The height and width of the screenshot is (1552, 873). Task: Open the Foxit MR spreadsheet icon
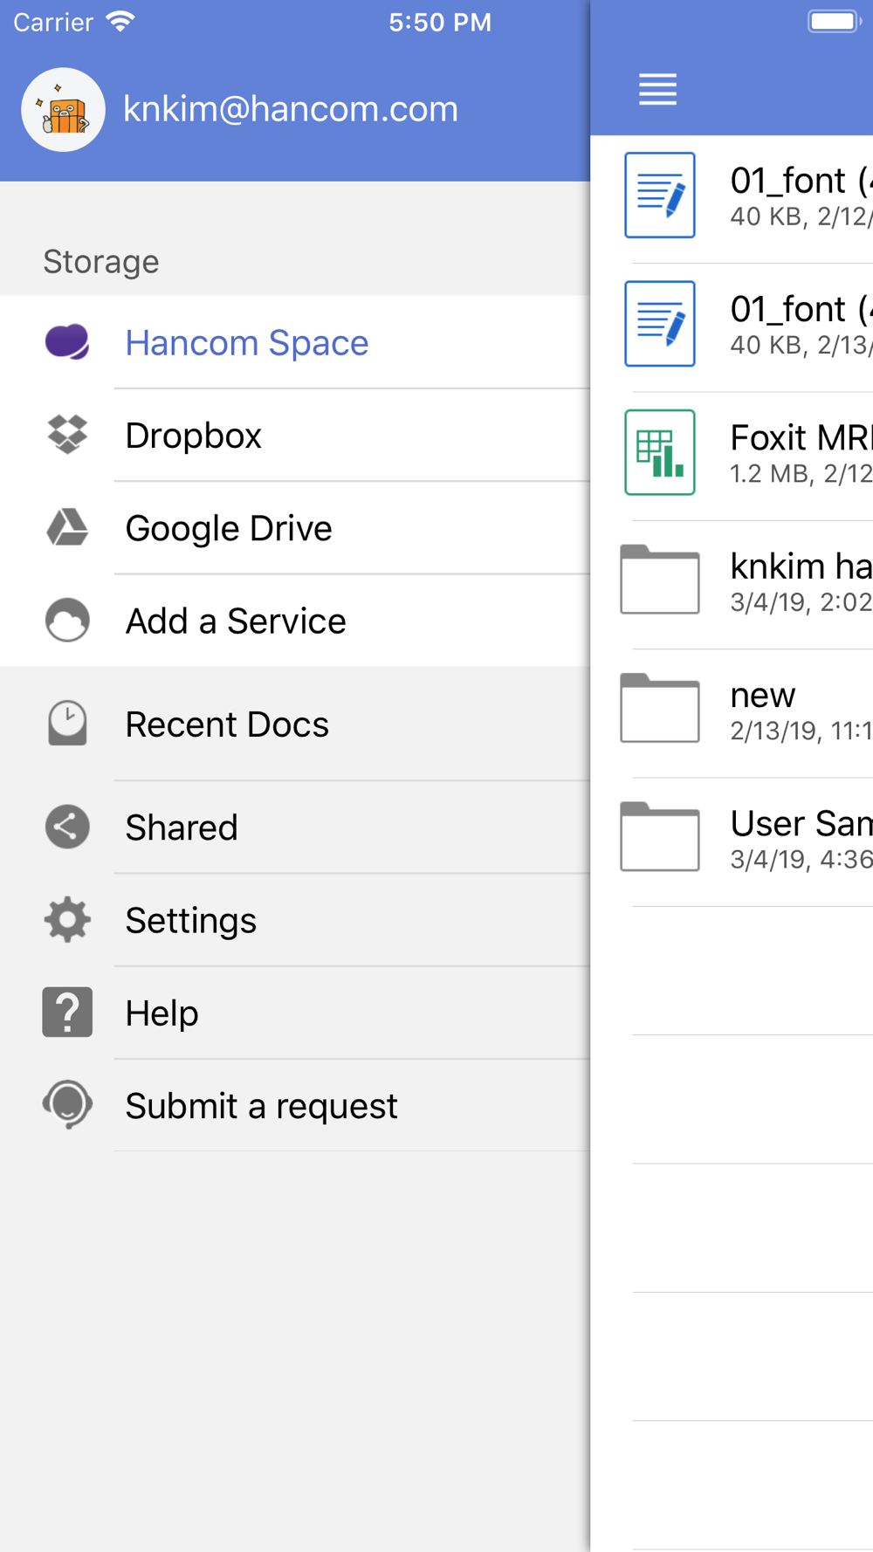(x=660, y=452)
